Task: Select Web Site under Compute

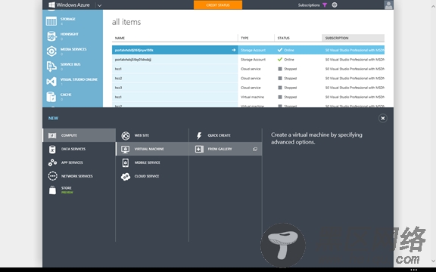Action: [x=152, y=135]
